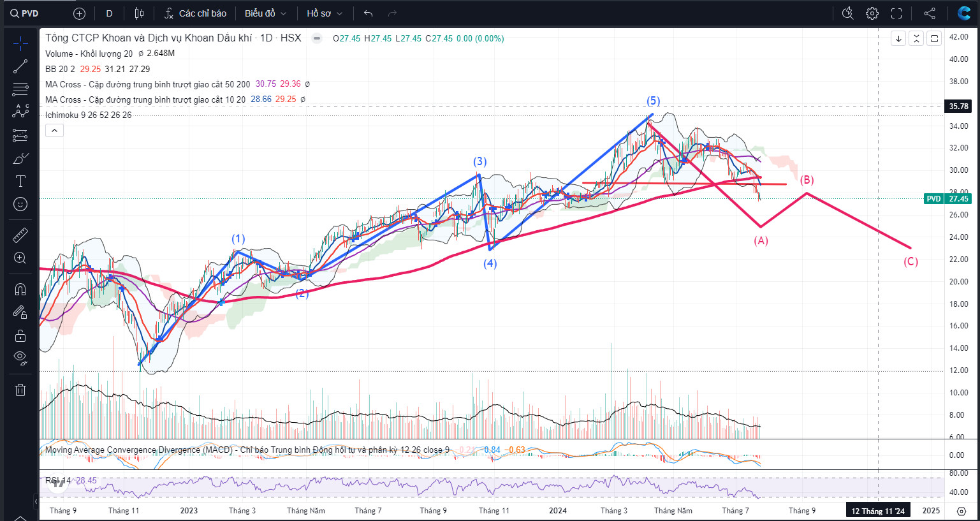Enter fullscreen mode
980x521 pixels.
pos(896,13)
